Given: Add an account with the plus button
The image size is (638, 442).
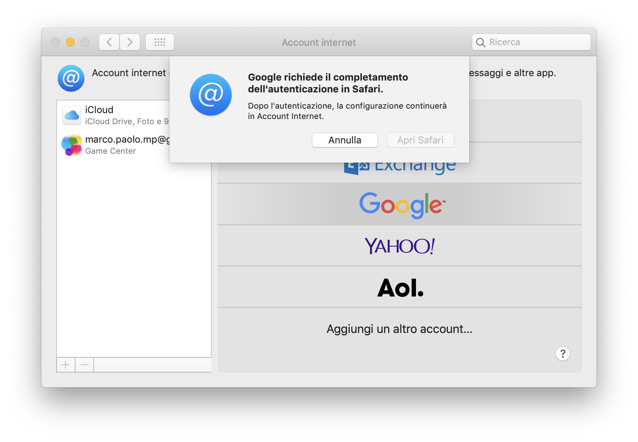Looking at the screenshot, I should 66,365.
